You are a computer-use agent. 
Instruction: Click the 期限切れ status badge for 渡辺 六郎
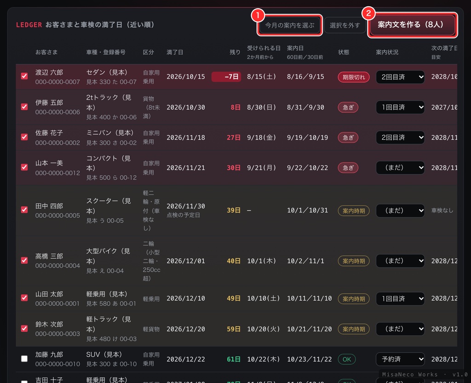pyautogui.click(x=354, y=77)
